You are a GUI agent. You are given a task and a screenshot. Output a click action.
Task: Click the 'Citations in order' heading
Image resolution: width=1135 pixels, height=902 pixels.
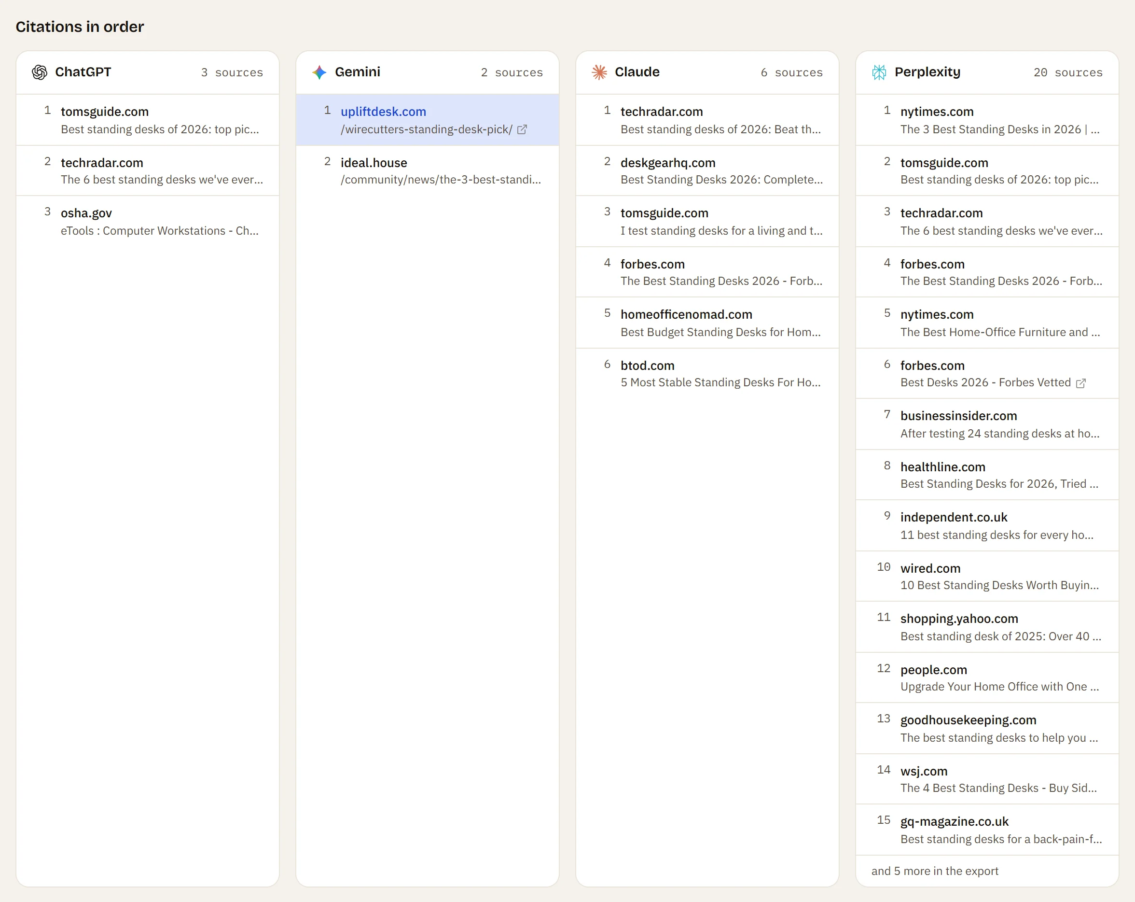coord(80,27)
